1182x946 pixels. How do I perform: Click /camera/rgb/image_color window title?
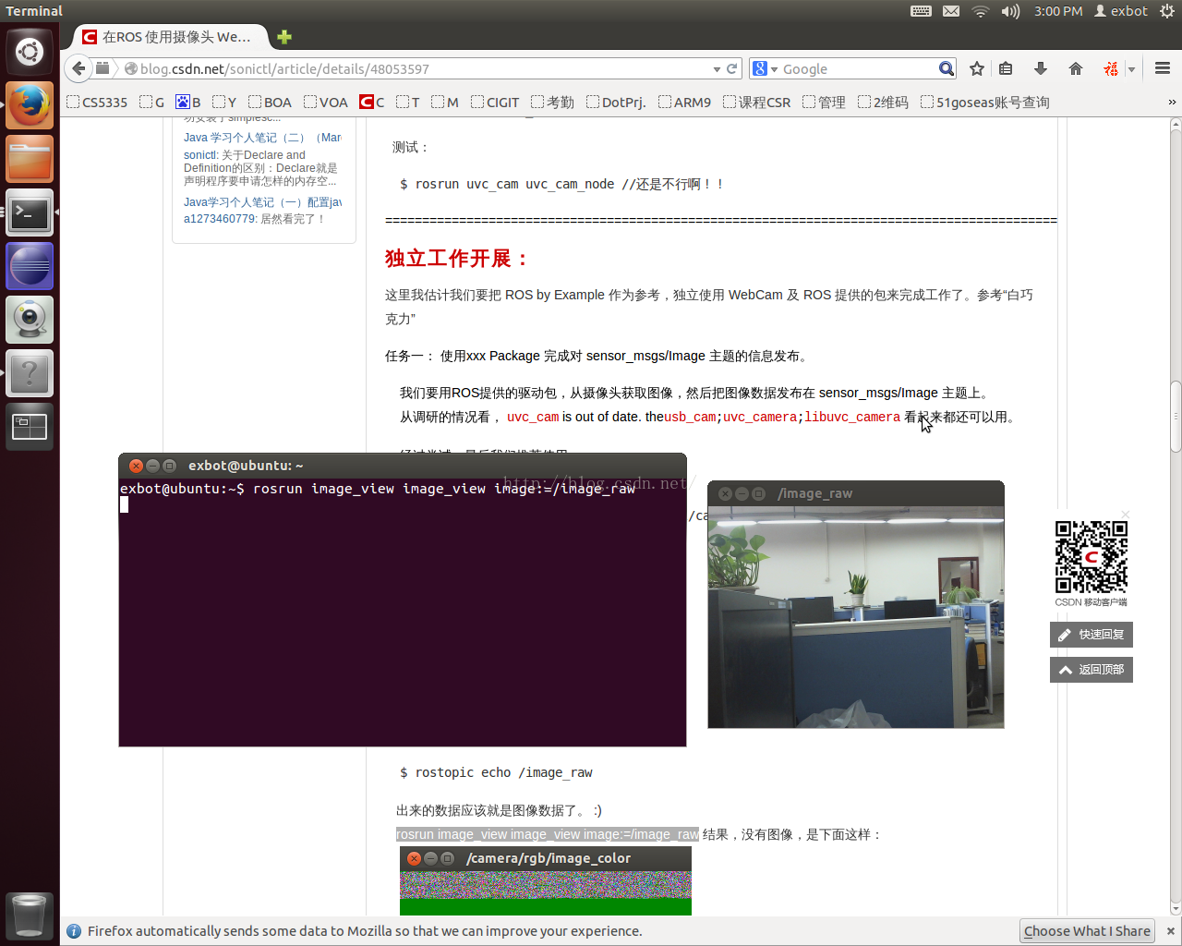tap(549, 858)
